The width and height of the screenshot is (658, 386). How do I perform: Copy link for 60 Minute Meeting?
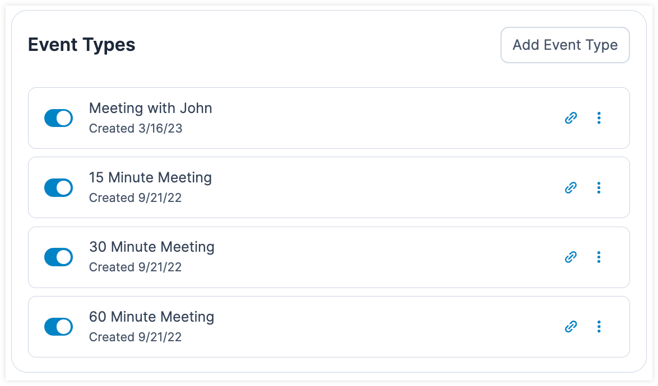point(571,327)
